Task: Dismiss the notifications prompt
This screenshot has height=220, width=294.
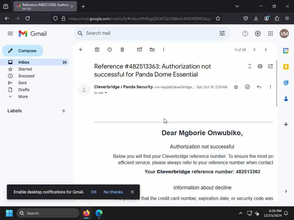Action: 132,192
